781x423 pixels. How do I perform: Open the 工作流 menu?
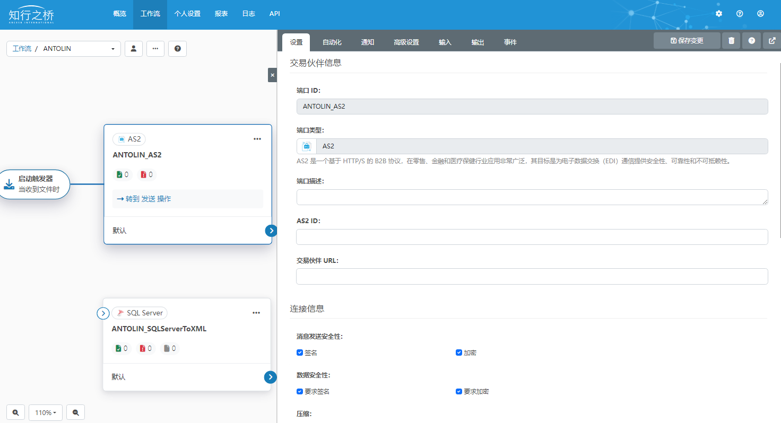click(150, 14)
